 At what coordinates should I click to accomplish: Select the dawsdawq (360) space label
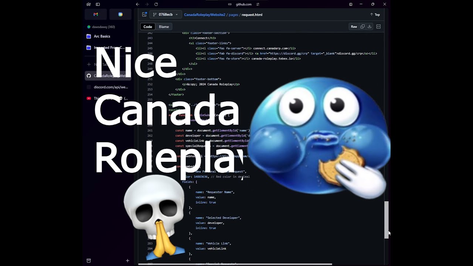[x=103, y=27]
